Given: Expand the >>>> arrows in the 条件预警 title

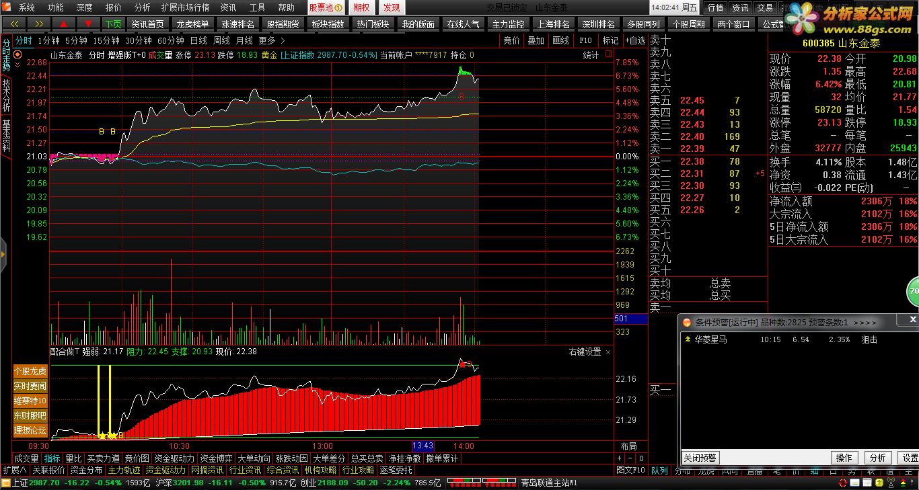Looking at the screenshot, I should (x=865, y=322).
